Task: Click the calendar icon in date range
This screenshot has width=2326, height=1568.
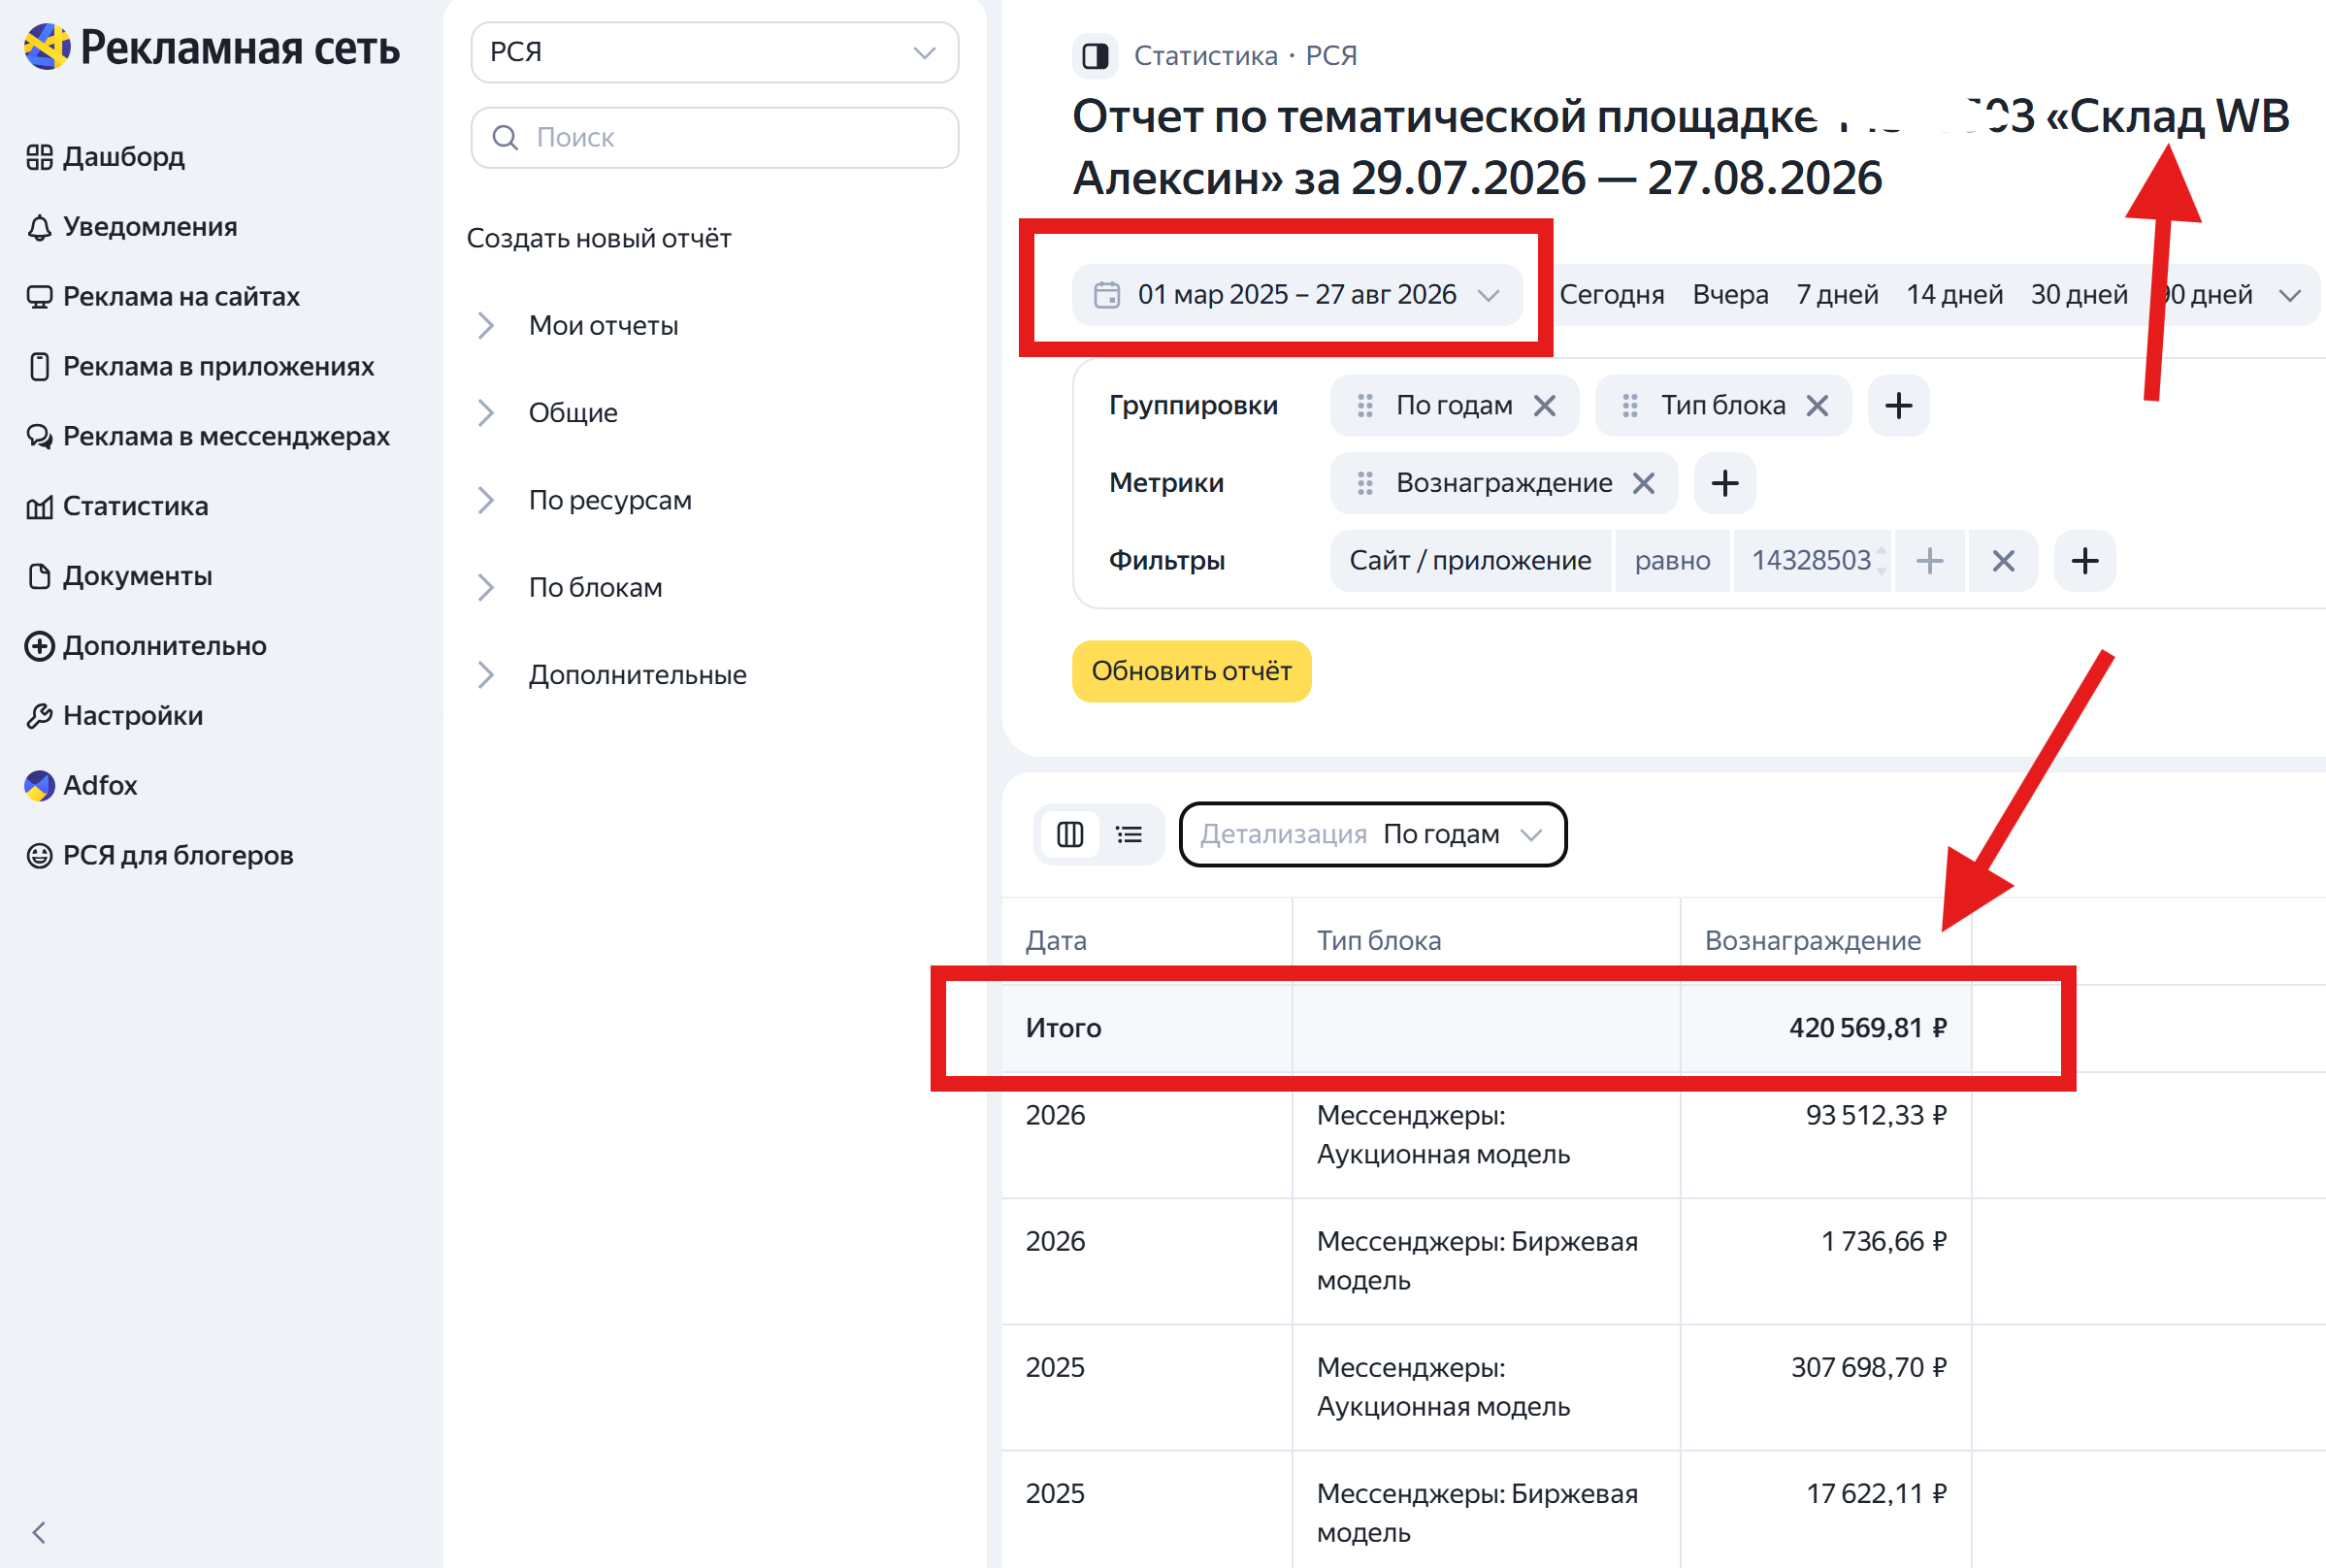Action: click(1107, 295)
